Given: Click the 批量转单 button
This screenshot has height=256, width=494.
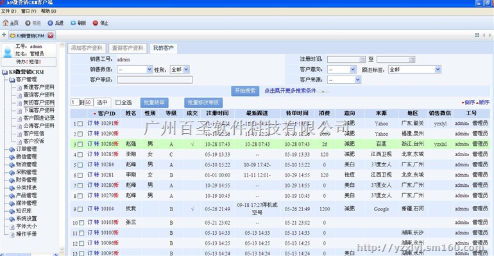Looking at the screenshot, I should pyautogui.click(x=154, y=102).
